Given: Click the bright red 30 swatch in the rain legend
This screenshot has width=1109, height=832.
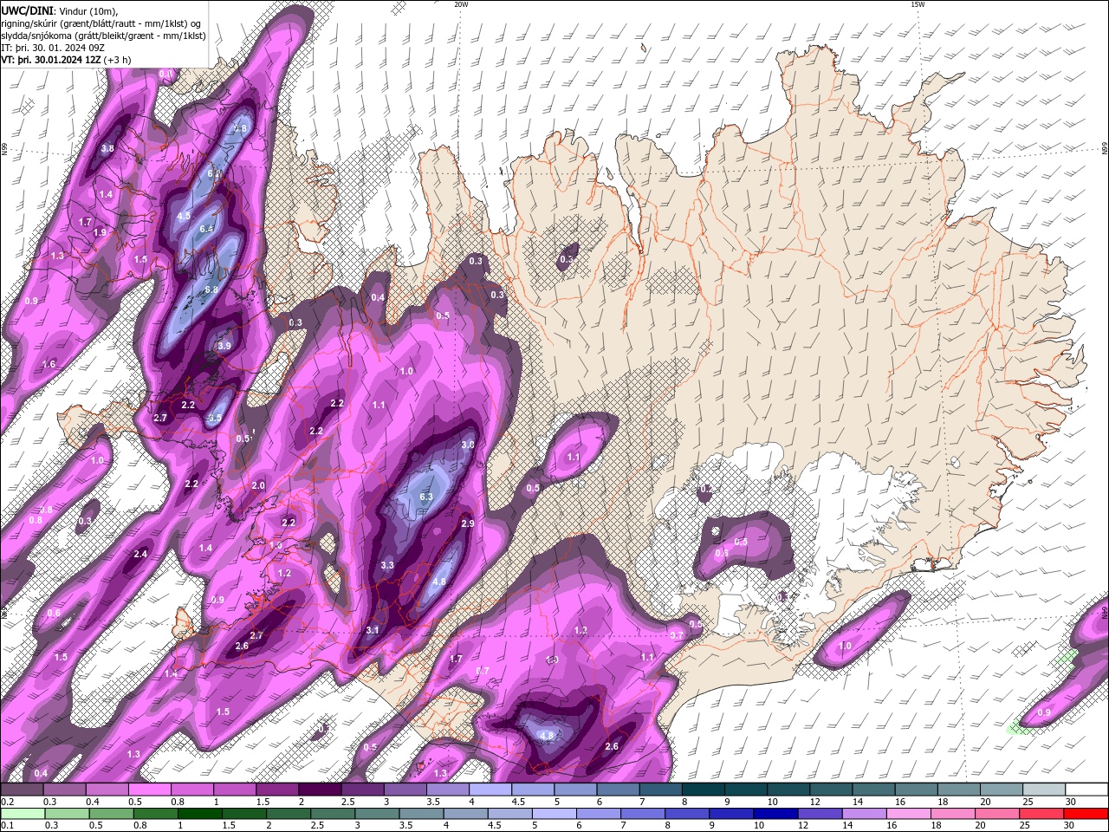Looking at the screenshot, I should pos(1086,814).
